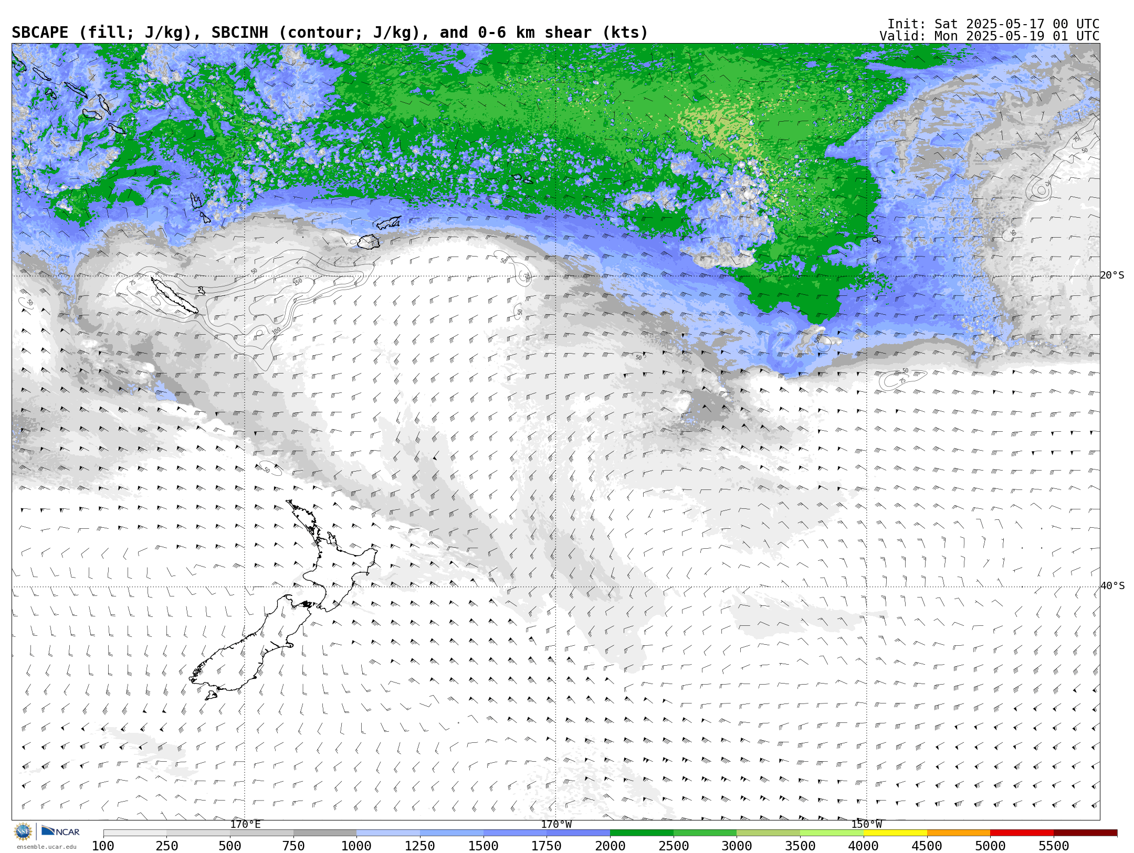Click the 170°E longitude label
Viewport: 1134px width, 853px height.
pos(245,825)
